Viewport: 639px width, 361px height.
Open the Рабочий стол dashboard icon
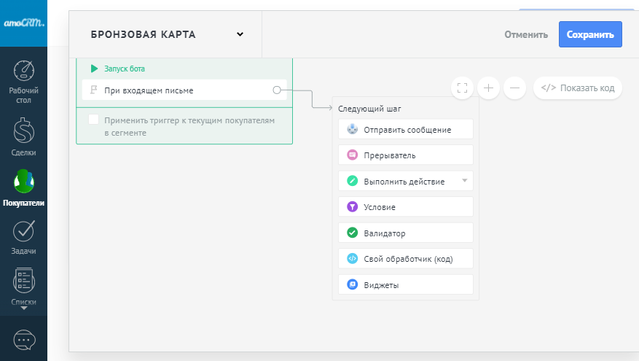pos(24,71)
